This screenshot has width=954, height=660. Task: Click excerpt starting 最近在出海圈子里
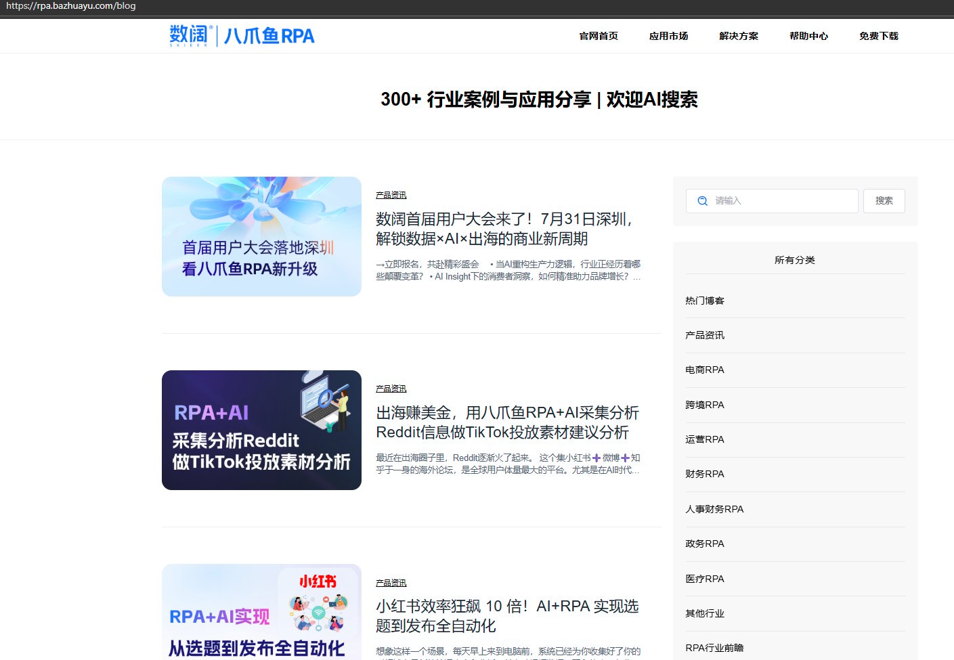508,464
